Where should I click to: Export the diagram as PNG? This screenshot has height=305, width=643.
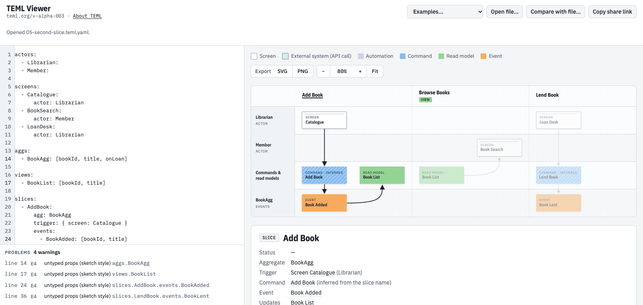click(x=303, y=71)
